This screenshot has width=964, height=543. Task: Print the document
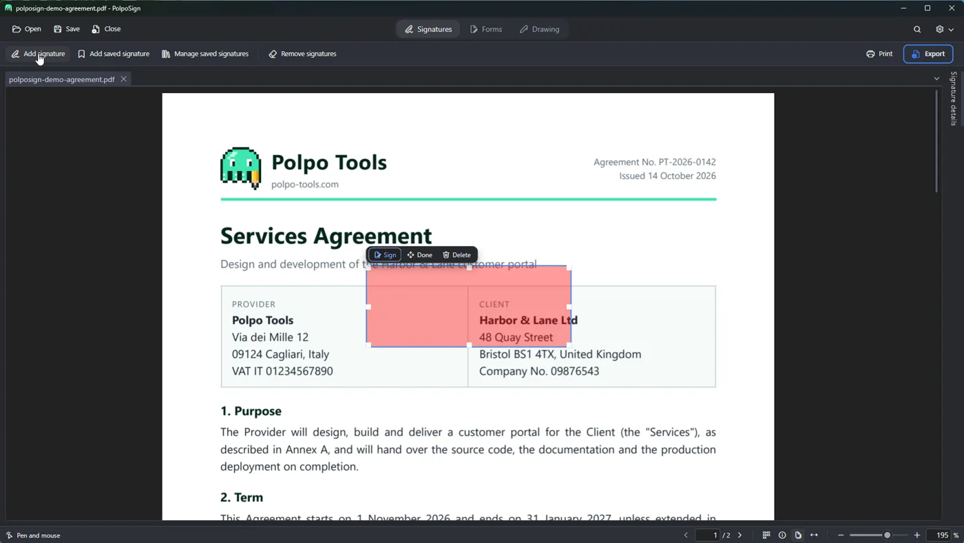pyautogui.click(x=879, y=54)
